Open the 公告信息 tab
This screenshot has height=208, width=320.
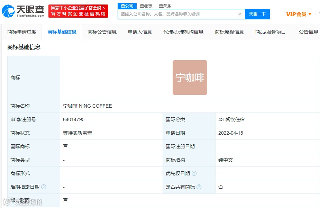pos(309,32)
